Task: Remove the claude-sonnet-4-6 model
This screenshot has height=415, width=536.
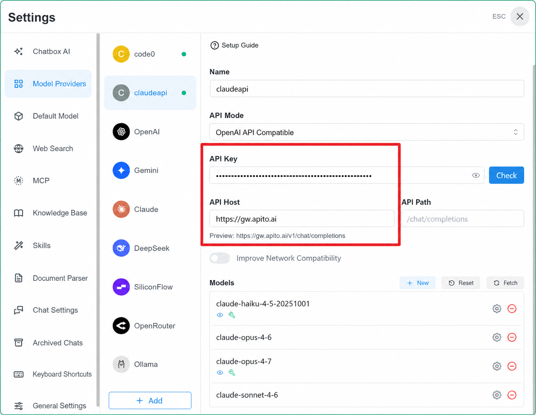Action: click(512, 395)
